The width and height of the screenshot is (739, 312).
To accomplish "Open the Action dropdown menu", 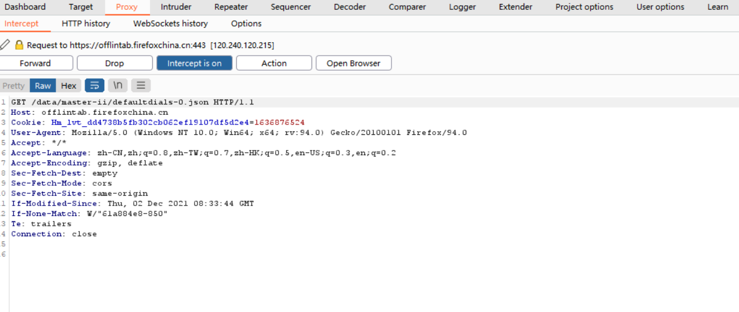I will click(x=274, y=63).
